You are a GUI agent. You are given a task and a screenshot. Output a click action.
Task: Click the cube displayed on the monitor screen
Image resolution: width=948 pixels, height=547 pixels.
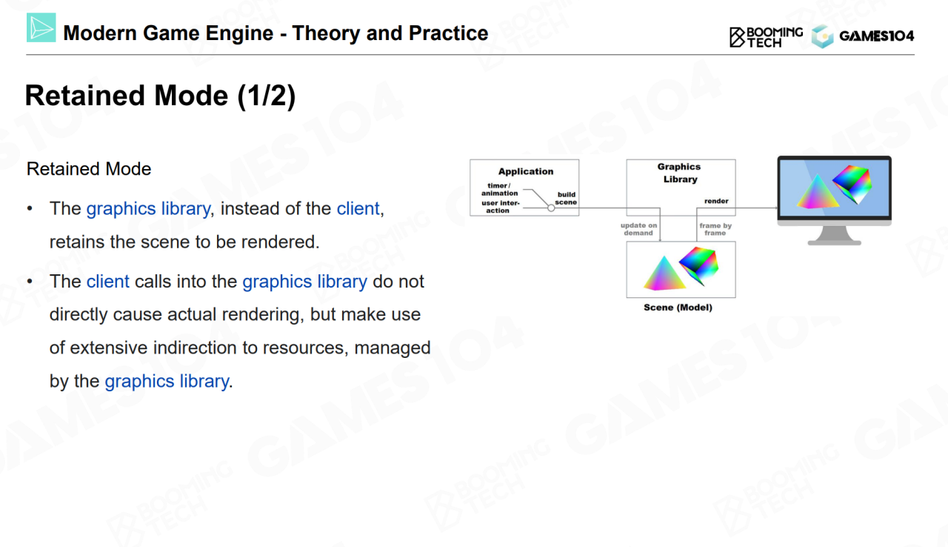(852, 183)
